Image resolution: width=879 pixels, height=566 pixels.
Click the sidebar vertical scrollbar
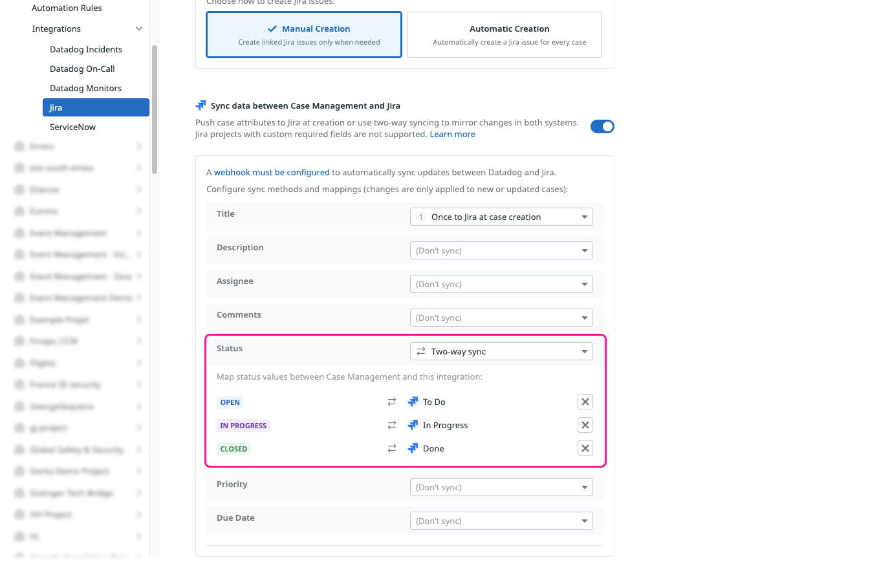click(x=154, y=110)
